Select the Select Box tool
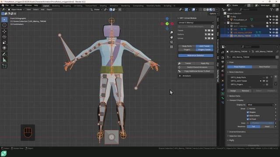 pos(4,20)
